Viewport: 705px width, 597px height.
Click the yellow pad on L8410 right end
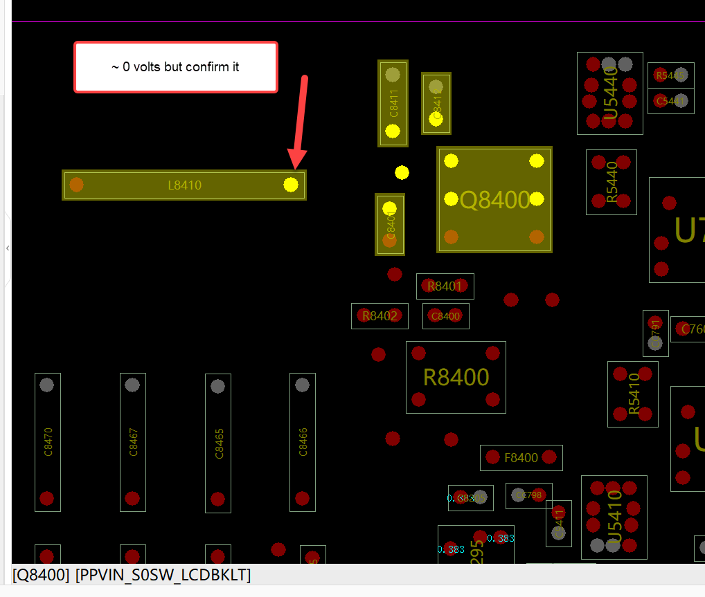coord(291,185)
